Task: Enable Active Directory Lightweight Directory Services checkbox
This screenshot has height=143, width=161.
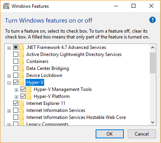Action: [15, 54]
